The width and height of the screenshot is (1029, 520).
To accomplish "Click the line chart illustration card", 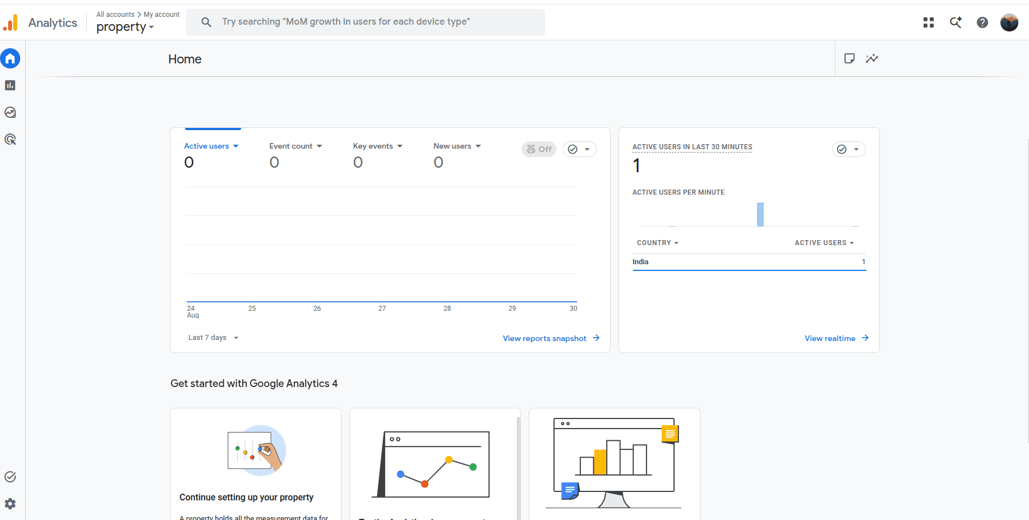I will coord(435,464).
